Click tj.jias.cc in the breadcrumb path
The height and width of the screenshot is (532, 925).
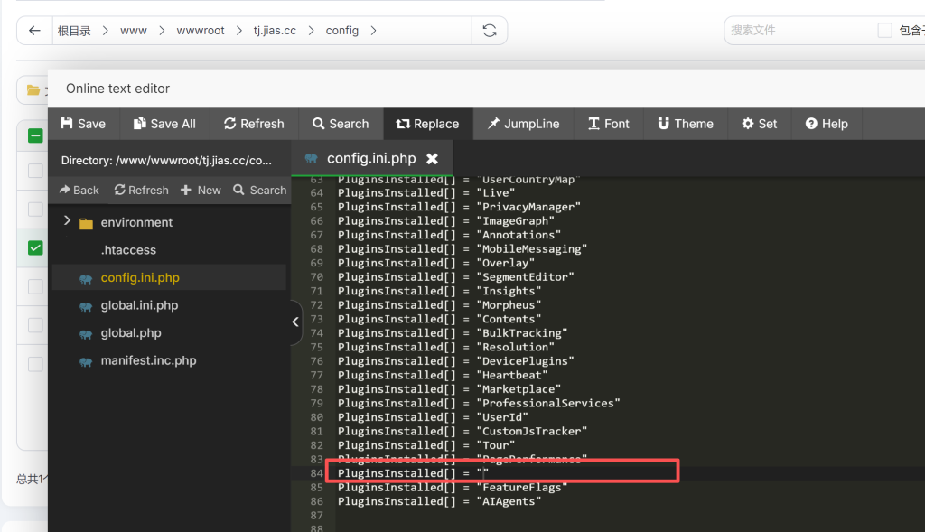click(275, 31)
